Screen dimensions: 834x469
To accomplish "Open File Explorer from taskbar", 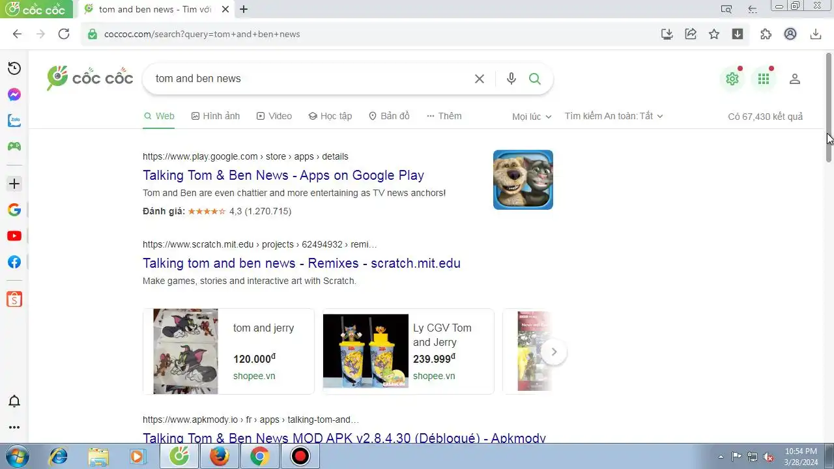I will (x=98, y=457).
